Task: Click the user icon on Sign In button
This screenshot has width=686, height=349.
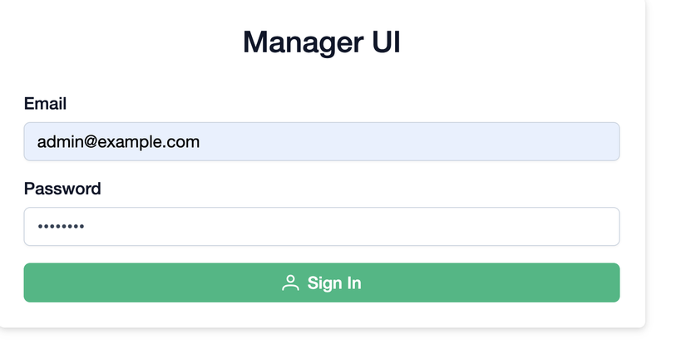Action: (x=290, y=283)
